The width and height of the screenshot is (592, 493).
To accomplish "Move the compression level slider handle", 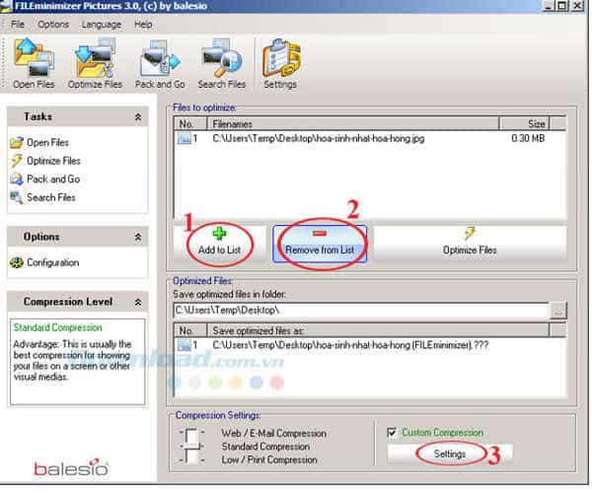I will (192, 447).
